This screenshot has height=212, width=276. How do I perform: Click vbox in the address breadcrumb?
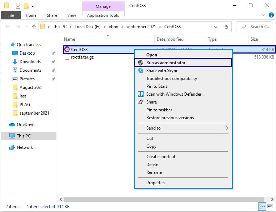pyautogui.click(x=113, y=27)
